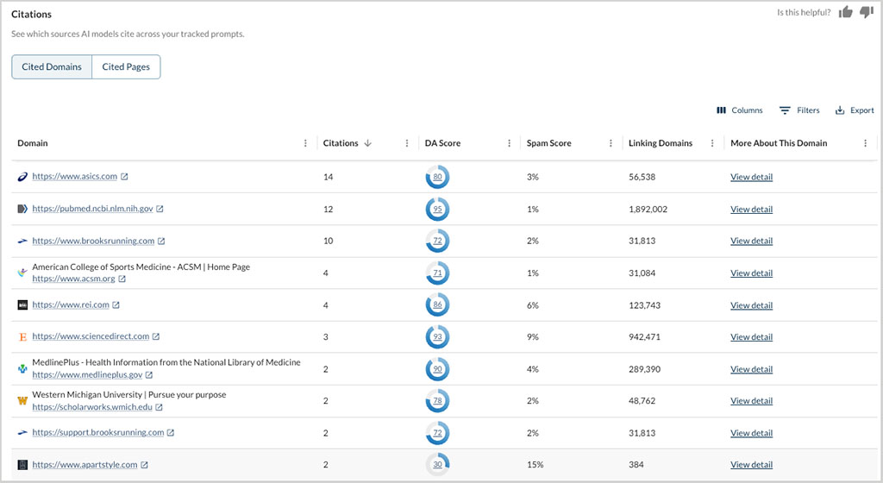Click the REI favicon
The height and width of the screenshot is (483, 883).
pyautogui.click(x=22, y=305)
